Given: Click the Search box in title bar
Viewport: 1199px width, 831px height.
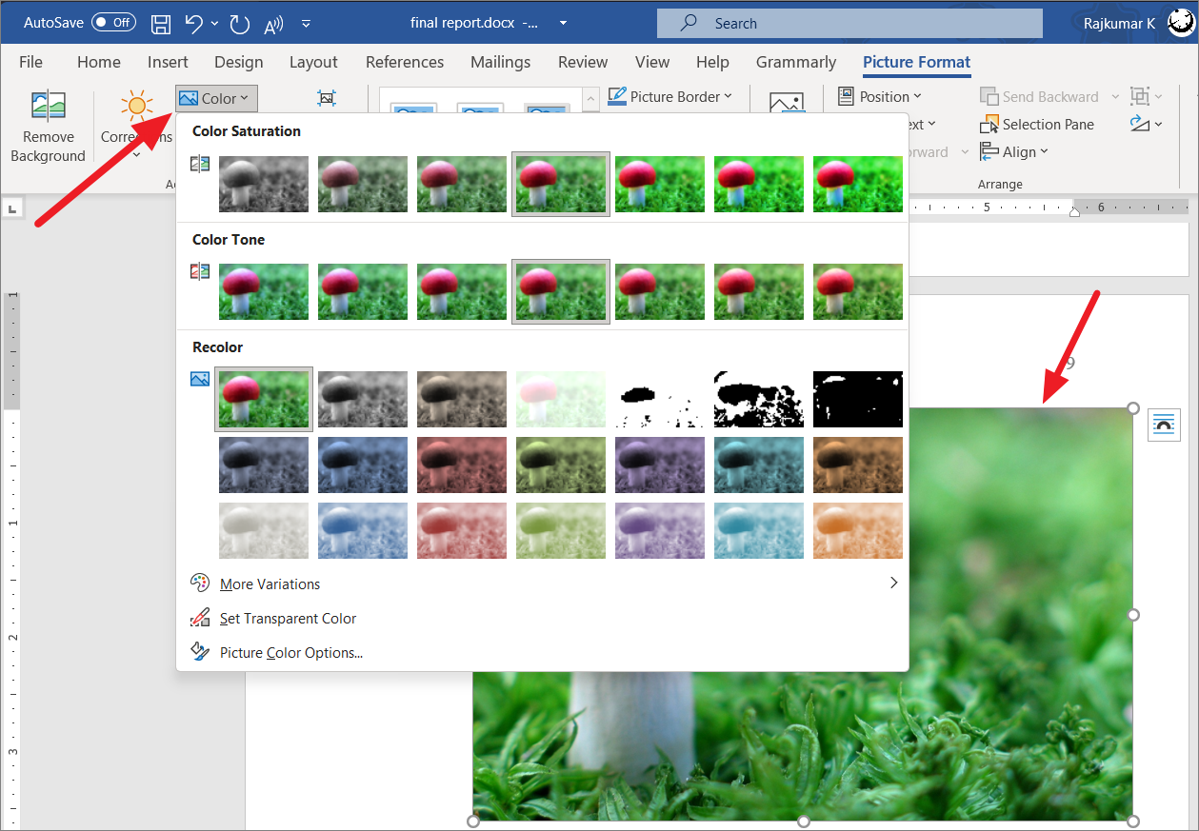Looking at the screenshot, I should tap(849, 23).
